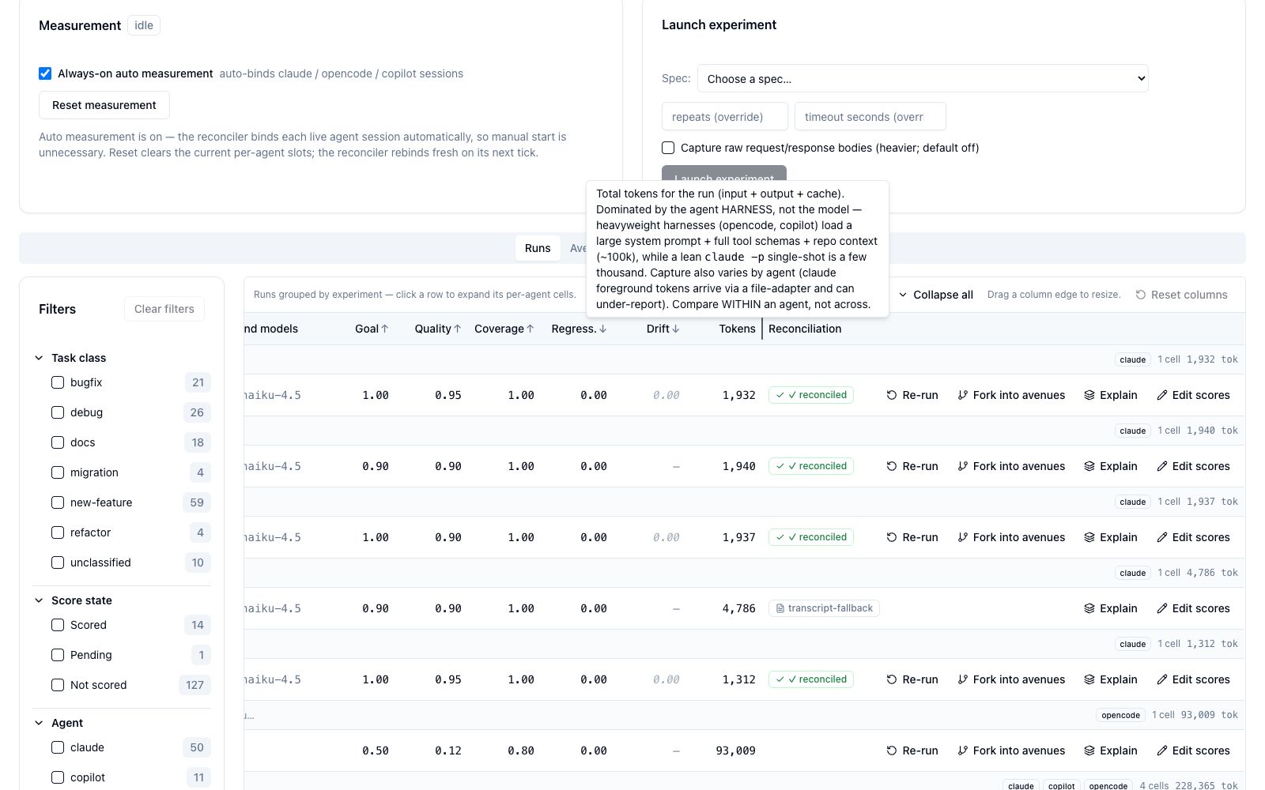The width and height of the screenshot is (1265, 790).
Task: Click the Edit scores pencil icon in the 1,937 tokens row
Action: 1162,537
